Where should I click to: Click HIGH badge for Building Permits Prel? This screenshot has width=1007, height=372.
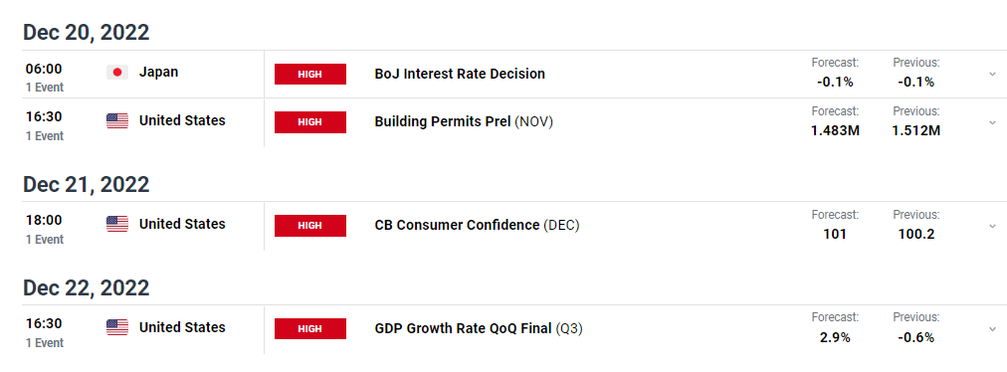coord(310,122)
